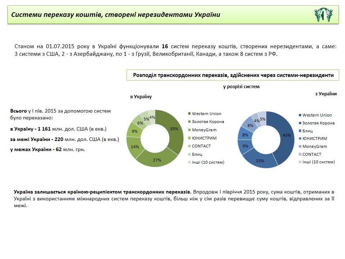Click the paragraph starting 'Станом на 01.07.2015'
Viewport: 345px width, 259px height.
point(175,50)
